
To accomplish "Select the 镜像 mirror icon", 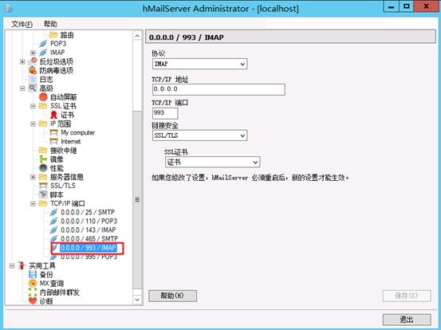I will (43, 159).
